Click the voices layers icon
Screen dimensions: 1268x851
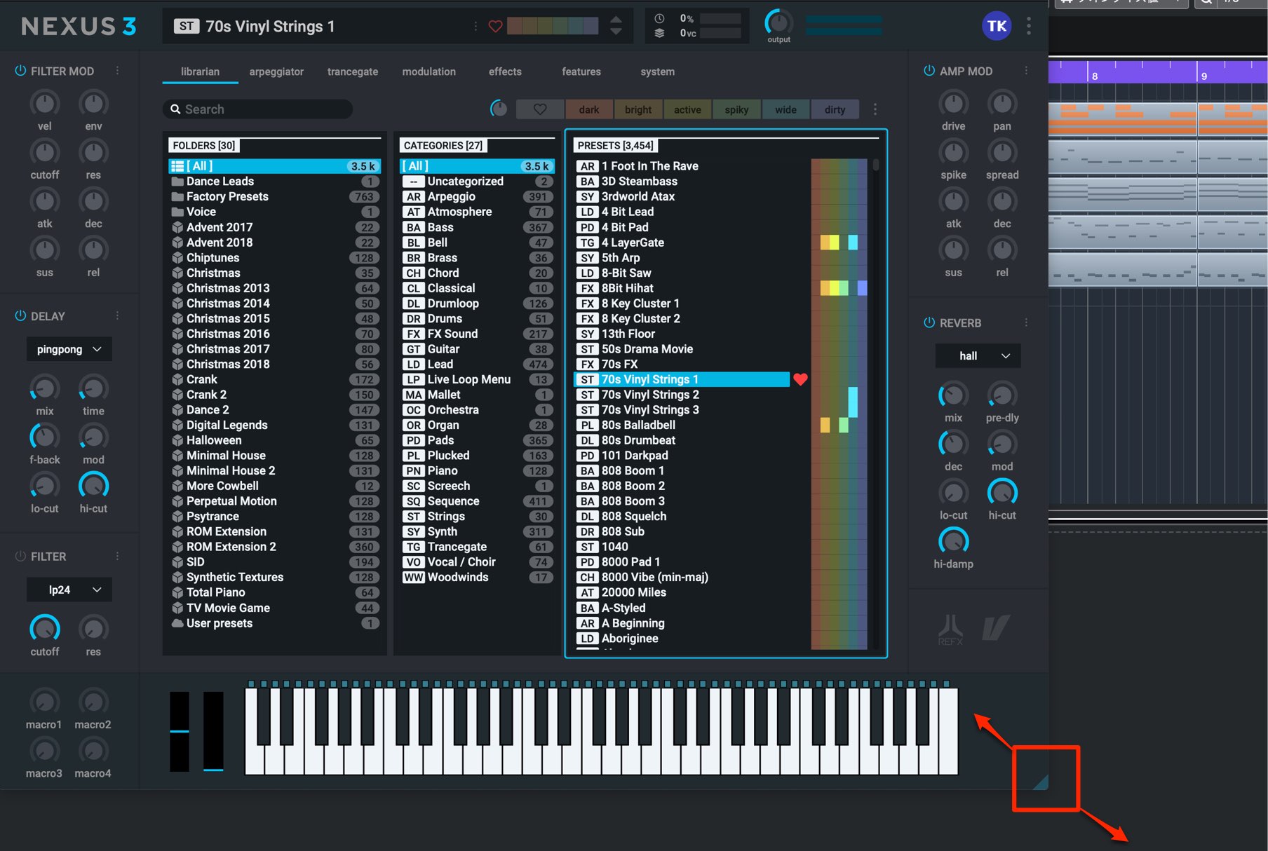coord(659,33)
